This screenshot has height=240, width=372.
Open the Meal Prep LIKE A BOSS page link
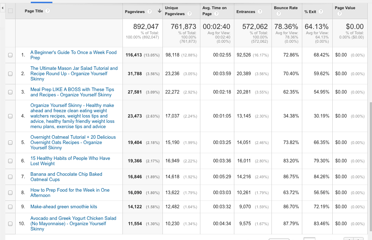pyautogui.click(x=72, y=92)
